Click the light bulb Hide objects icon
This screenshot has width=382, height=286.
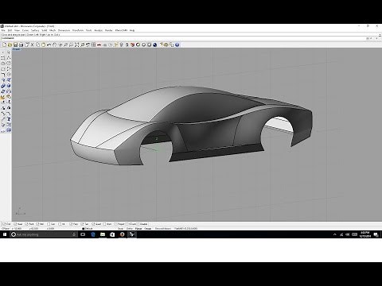[x=122, y=44]
